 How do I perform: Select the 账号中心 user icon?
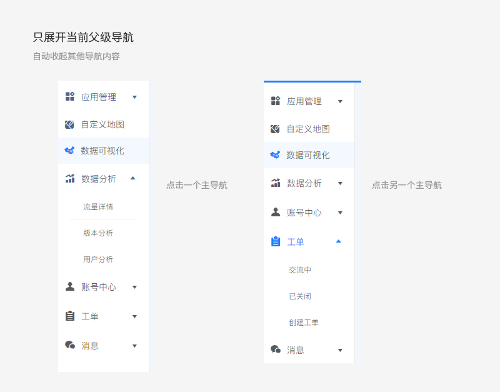coord(70,287)
